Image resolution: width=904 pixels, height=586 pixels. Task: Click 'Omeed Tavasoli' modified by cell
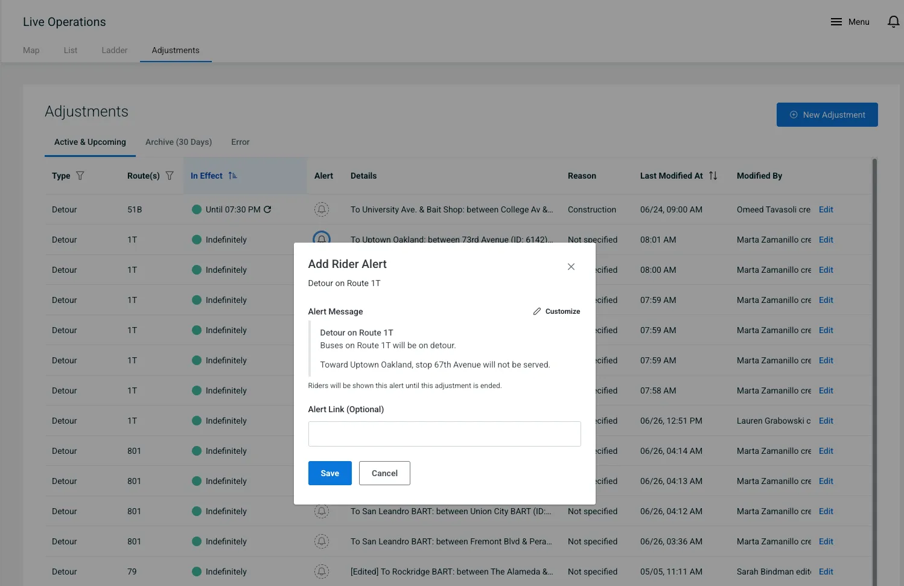click(x=774, y=209)
